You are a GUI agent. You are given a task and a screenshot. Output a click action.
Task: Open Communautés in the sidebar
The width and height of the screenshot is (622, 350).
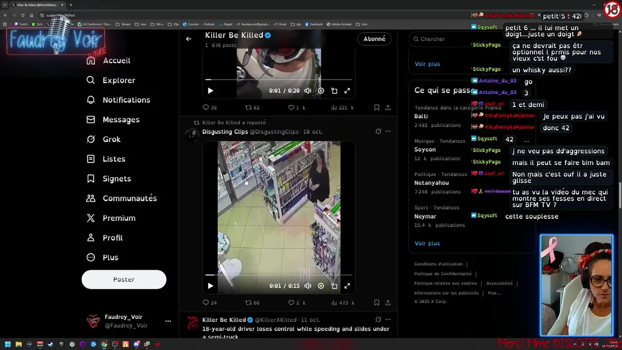pos(121,198)
